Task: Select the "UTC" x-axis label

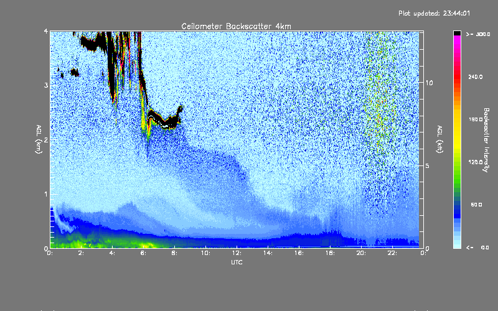Action: (237, 262)
